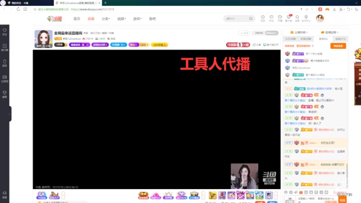Click the 任务大厅 icon below video
Viewport: 361px width, 203px height.
(54, 195)
